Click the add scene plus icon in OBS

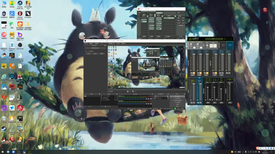85,106
